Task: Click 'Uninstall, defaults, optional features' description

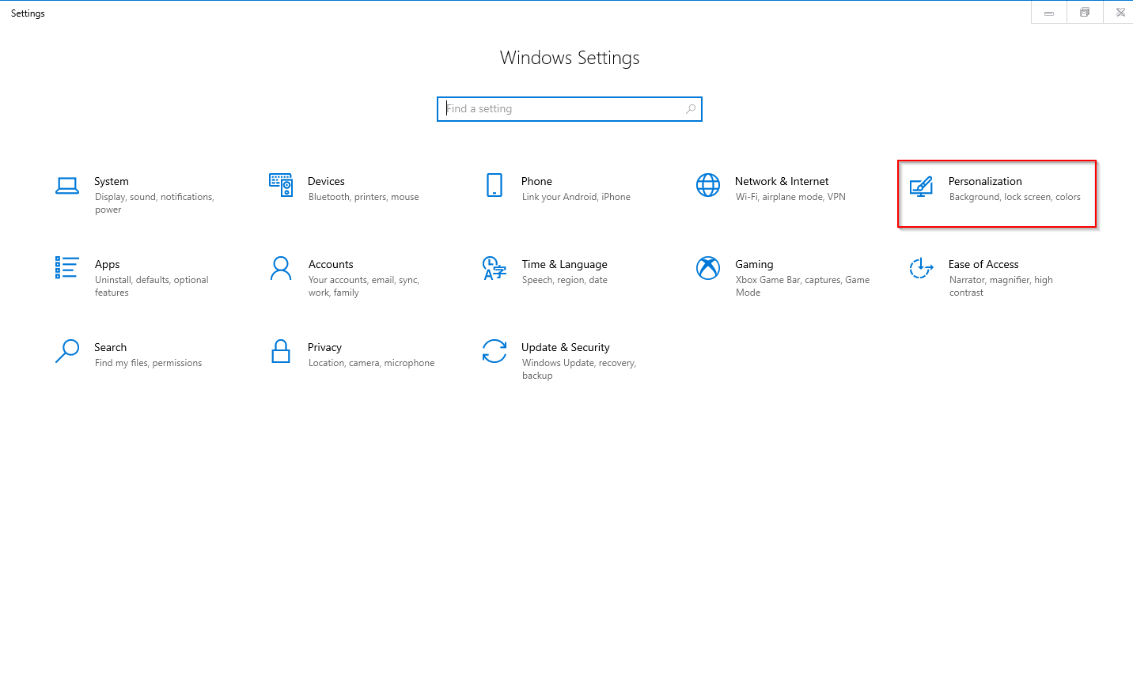Action: (x=152, y=286)
